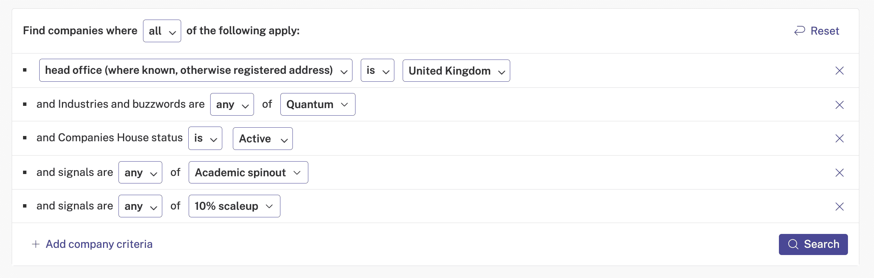Image resolution: width=874 pixels, height=278 pixels.
Task: Delete the Companies House status criterion
Action: click(839, 138)
